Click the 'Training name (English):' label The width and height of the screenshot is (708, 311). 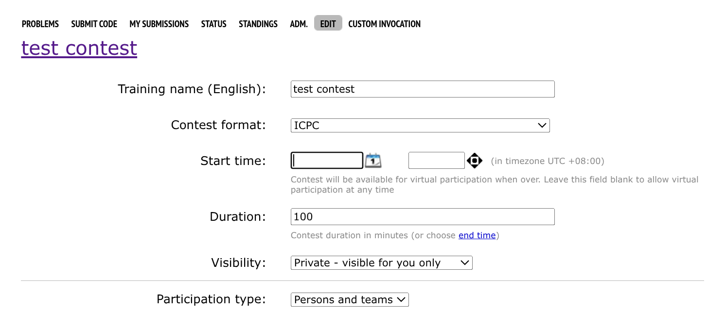coord(192,89)
